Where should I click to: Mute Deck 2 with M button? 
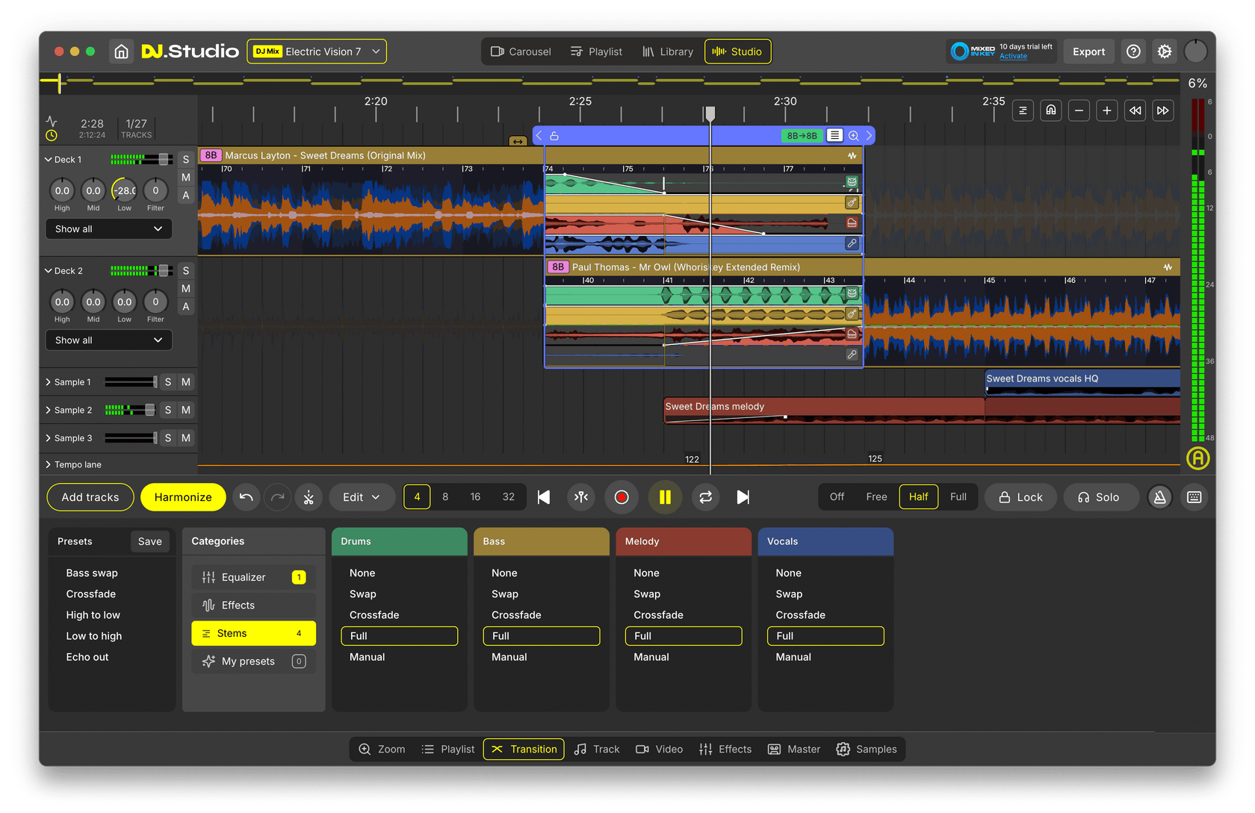tap(186, 289)
